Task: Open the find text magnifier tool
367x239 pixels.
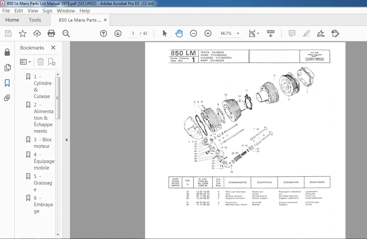Action: pyautogui.click(x=66, y=33)
